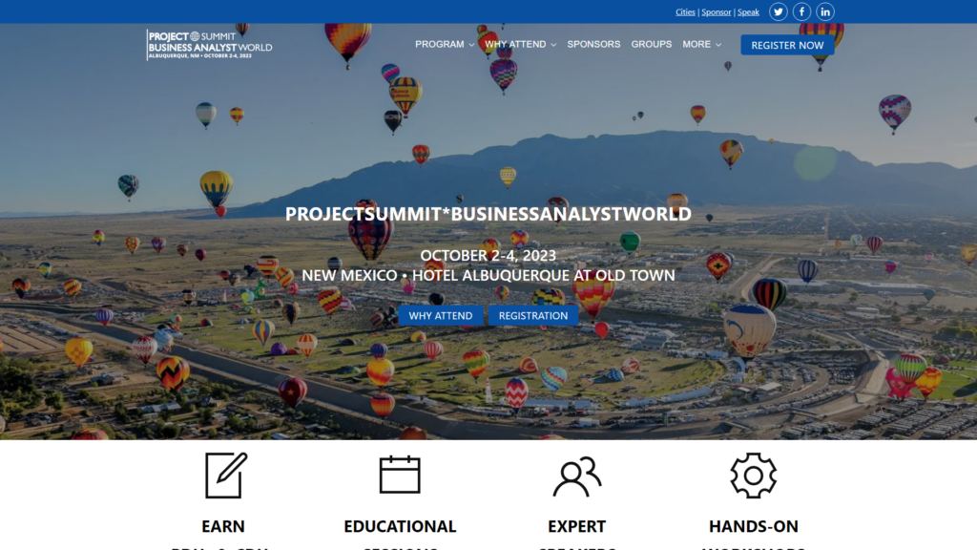The width and height of the screenshot is (977, 550).
Task: Open the Facebook social icon
Action: (x=801, y=11)
